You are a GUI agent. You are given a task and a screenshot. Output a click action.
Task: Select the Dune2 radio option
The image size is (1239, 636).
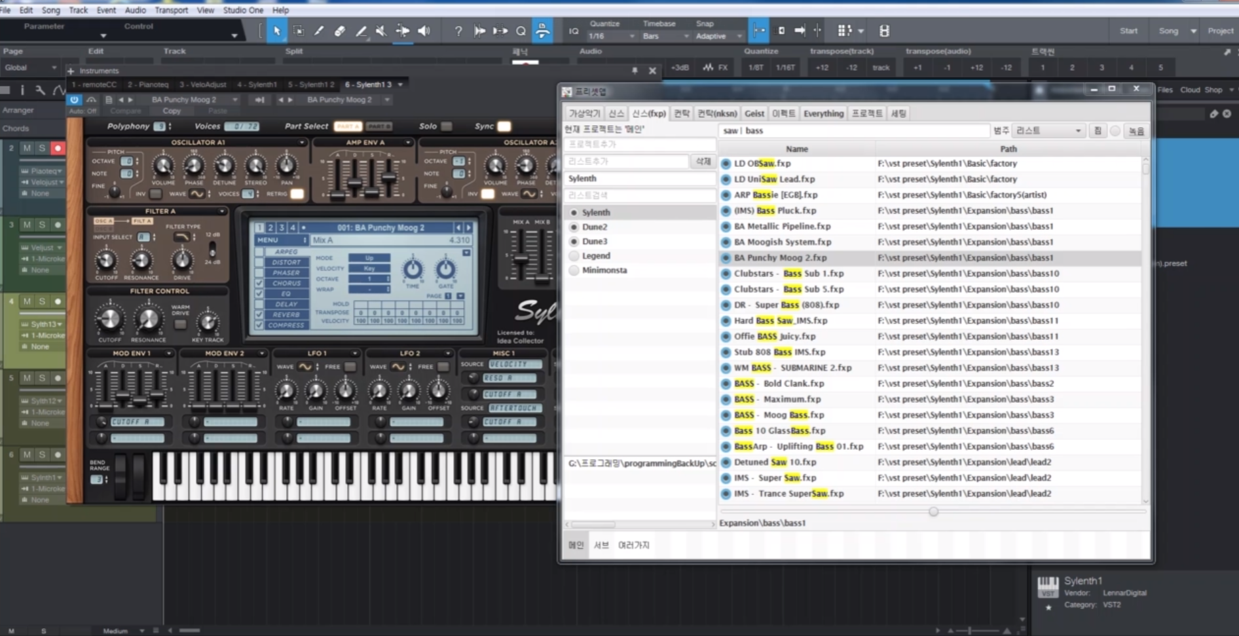point(574,227)
